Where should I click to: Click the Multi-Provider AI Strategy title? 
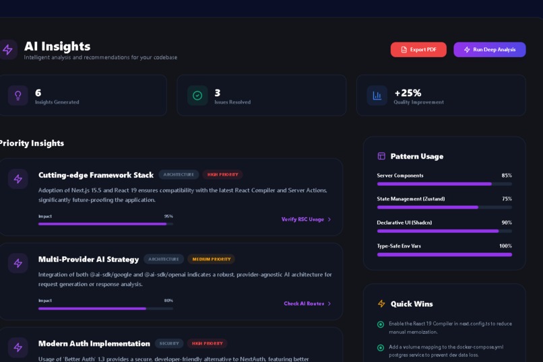(x=89, y=259)
